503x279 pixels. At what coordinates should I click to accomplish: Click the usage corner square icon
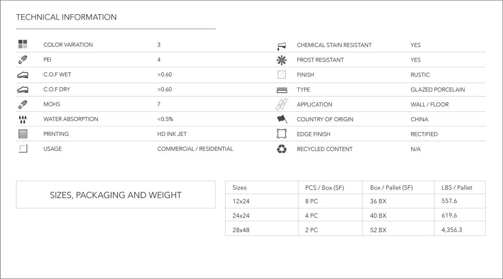coord(23,149)
